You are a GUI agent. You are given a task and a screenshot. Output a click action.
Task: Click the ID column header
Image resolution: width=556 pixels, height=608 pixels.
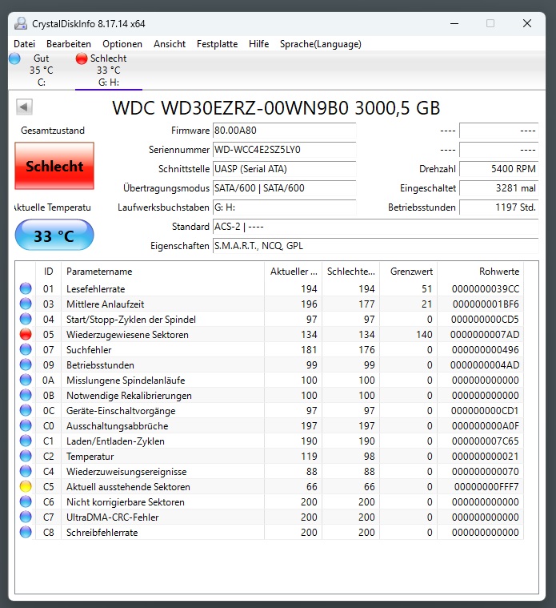click(48, 272)
